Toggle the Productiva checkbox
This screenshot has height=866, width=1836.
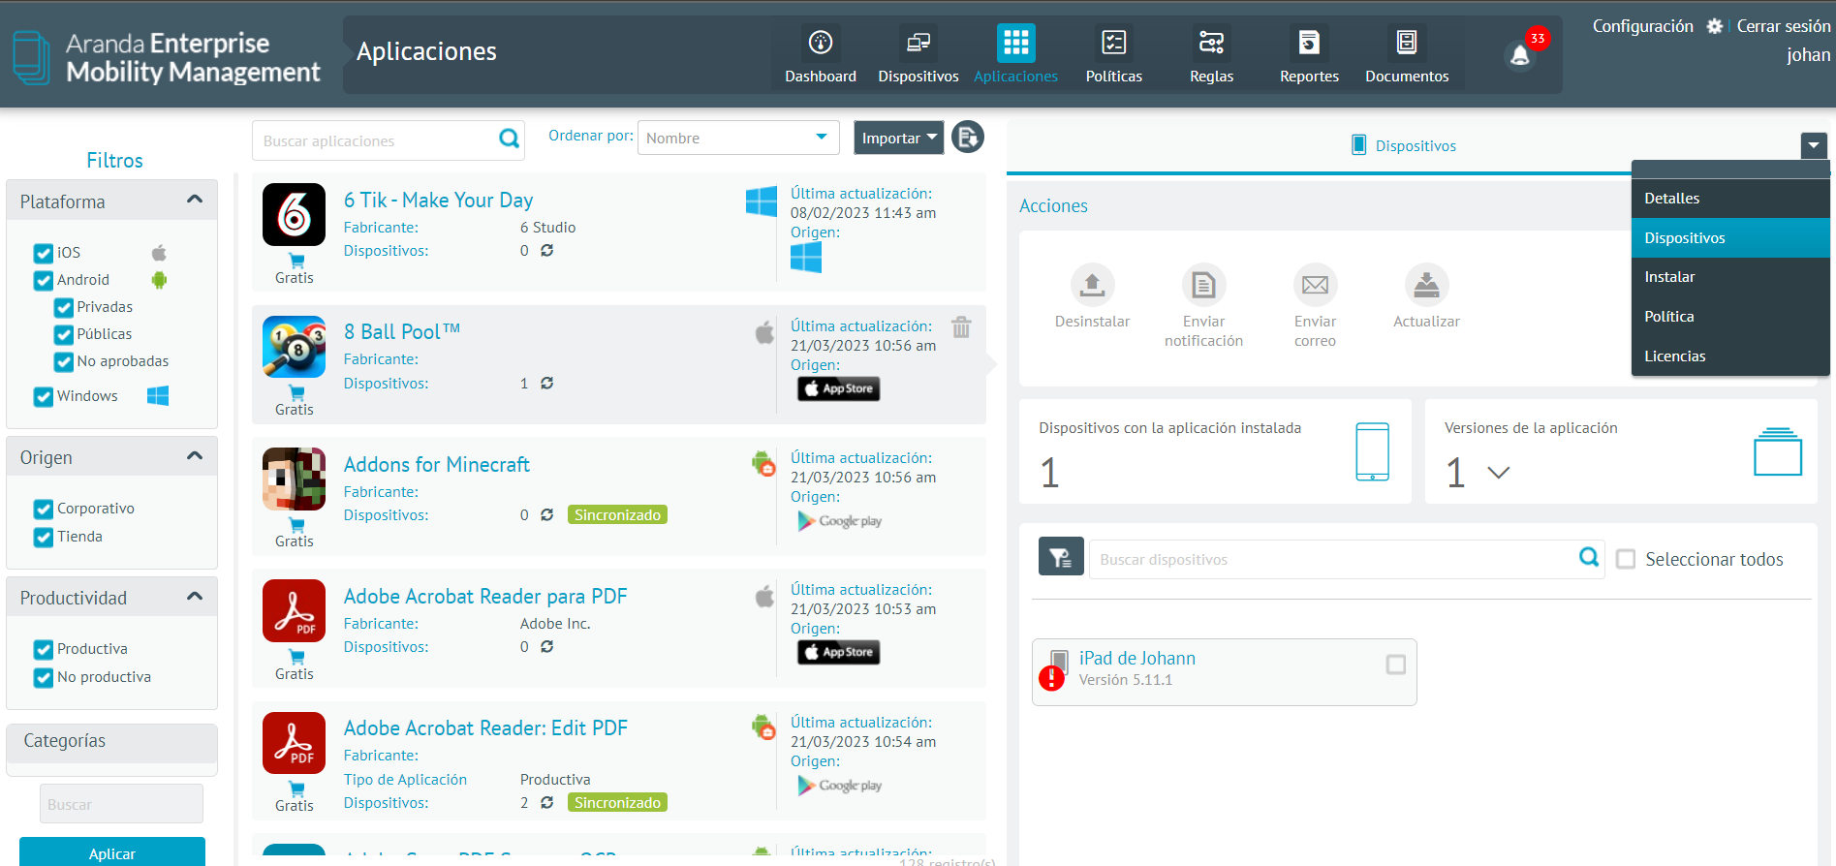(44, 649)
